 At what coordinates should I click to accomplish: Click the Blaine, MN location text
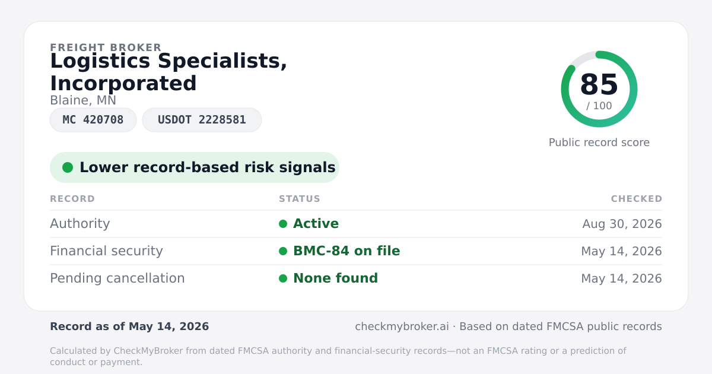click(x=83, y=100)
